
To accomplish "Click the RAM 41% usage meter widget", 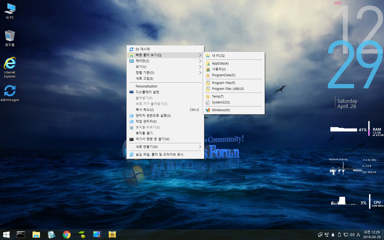I will (x=357, y=129).
